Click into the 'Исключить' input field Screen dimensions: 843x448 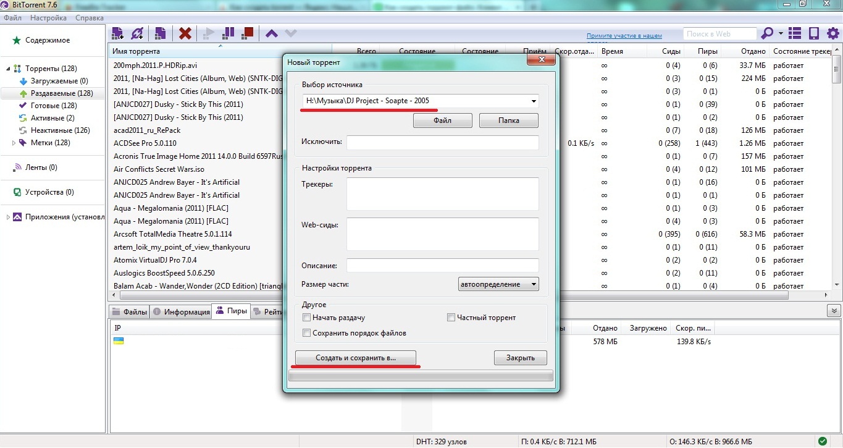442,142
